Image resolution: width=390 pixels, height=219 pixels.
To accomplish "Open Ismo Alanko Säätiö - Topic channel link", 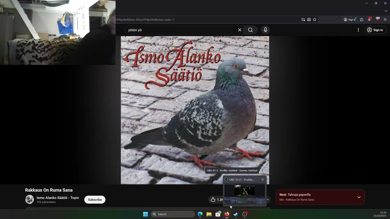I will 58,198.
